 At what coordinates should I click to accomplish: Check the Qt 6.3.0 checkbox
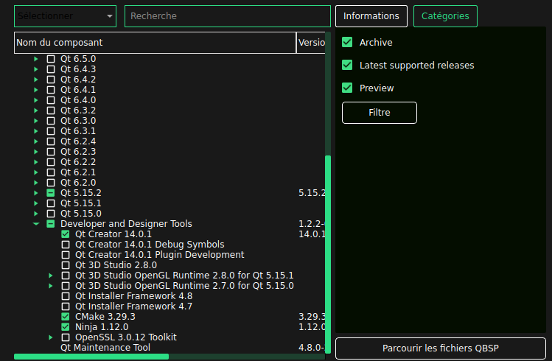tap(51, 121)
